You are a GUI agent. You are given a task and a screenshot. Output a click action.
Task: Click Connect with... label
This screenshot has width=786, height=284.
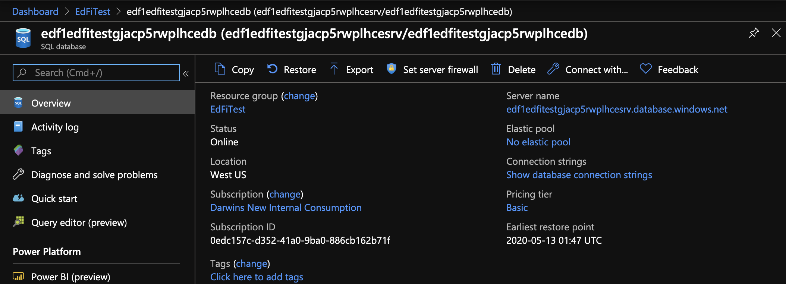pos(597,70)
